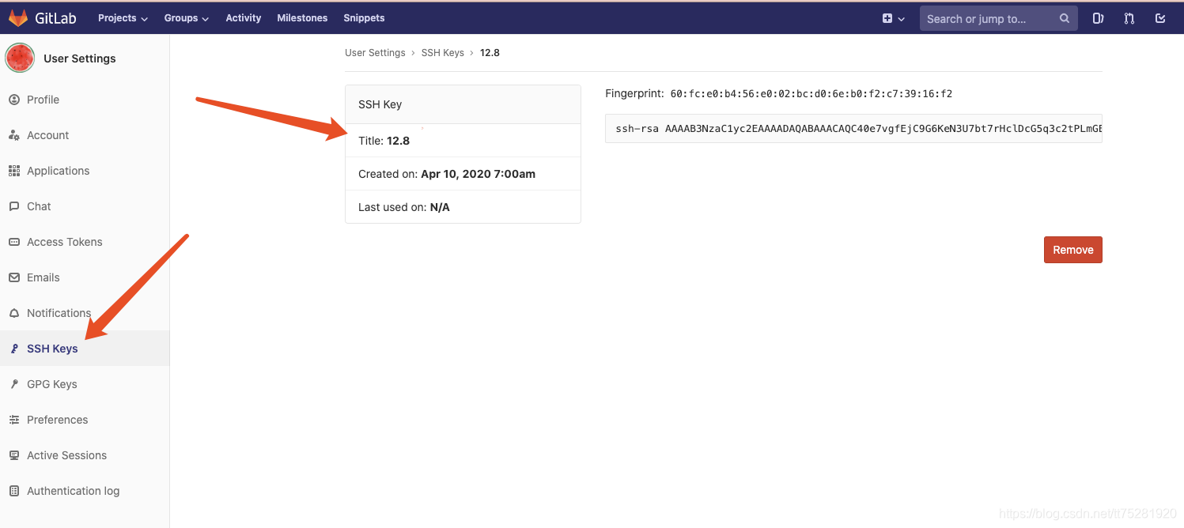Image resolution: width=1184 pixels, height=528 pixels.
Task: Click the Profile sidebar icon
Action: (13, 100)
